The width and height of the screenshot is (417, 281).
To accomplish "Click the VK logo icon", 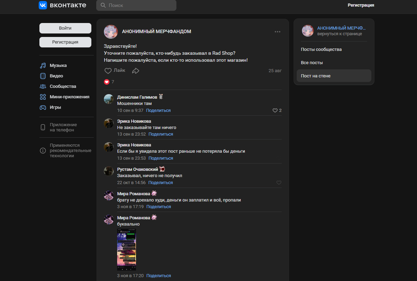I will tap(43, 5).
